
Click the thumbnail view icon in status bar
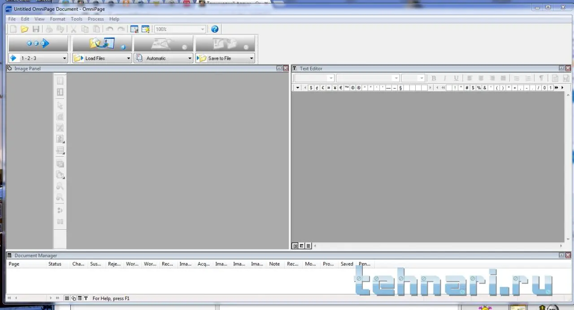(x=67, y=298)
